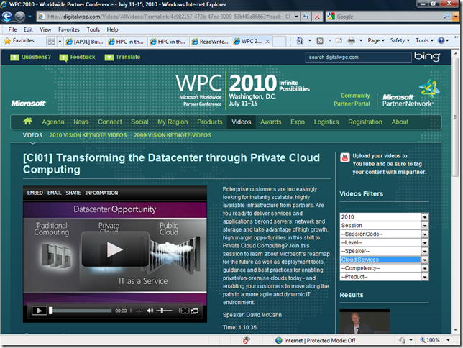Screen dimensions: 463x348
Task: Expand the 2010 year filter dropdown
Action: [424, 216]
